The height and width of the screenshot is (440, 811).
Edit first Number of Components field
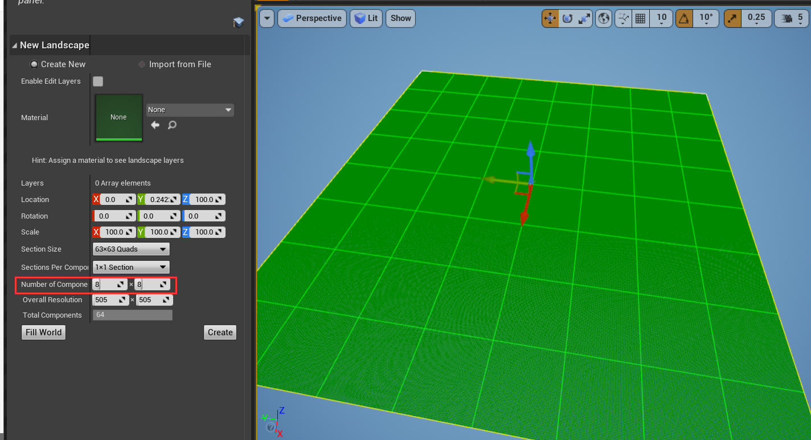[110, 284]
